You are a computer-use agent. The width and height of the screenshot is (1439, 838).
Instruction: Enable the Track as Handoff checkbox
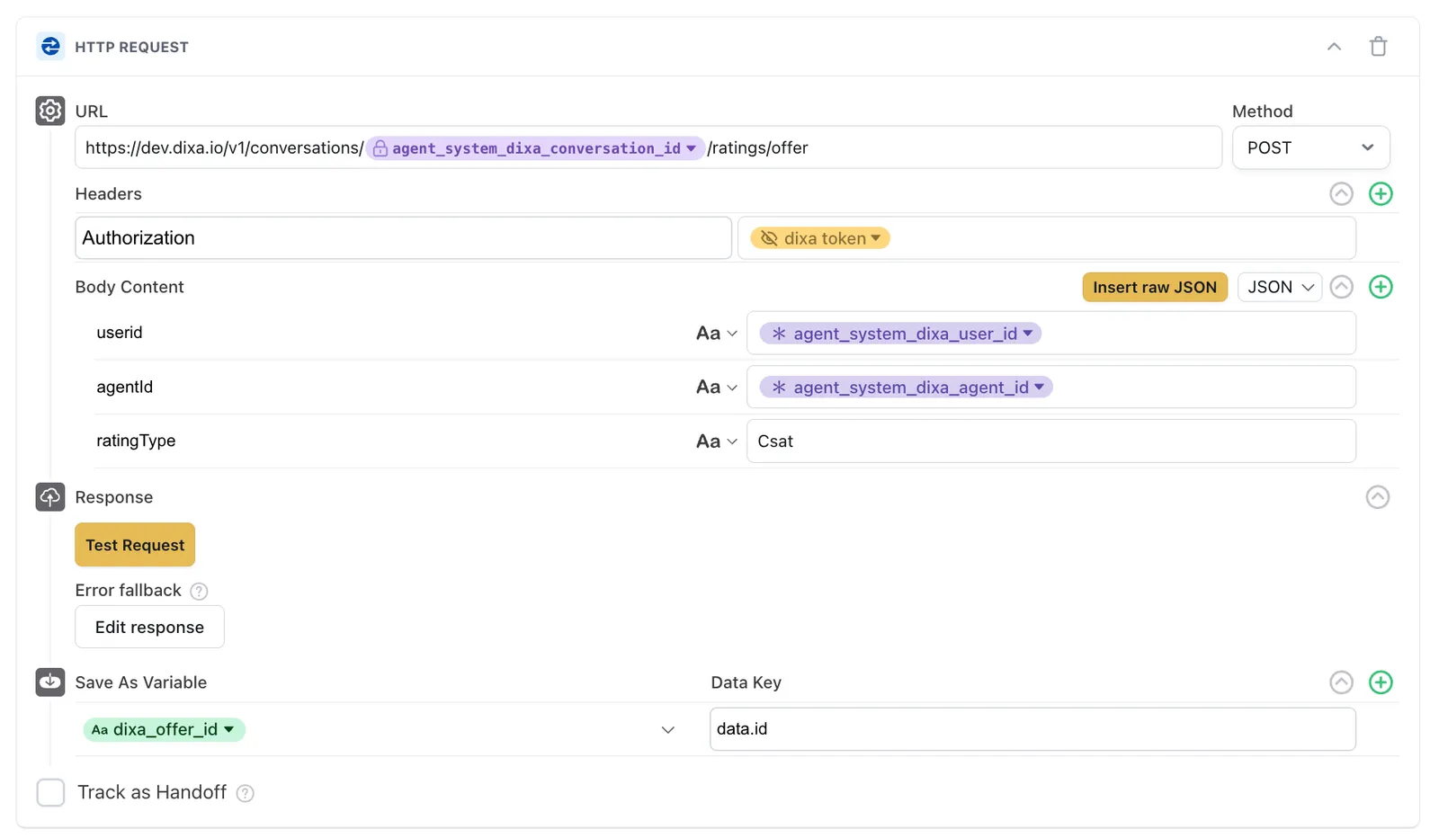tap(50, 792)
